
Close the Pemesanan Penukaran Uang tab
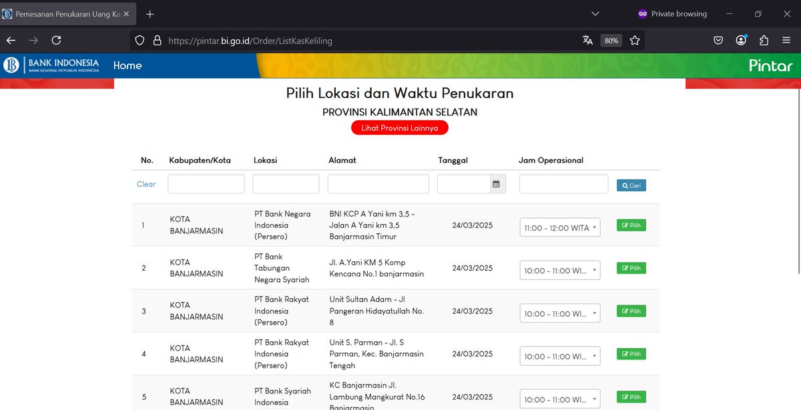tap(127, 14)
